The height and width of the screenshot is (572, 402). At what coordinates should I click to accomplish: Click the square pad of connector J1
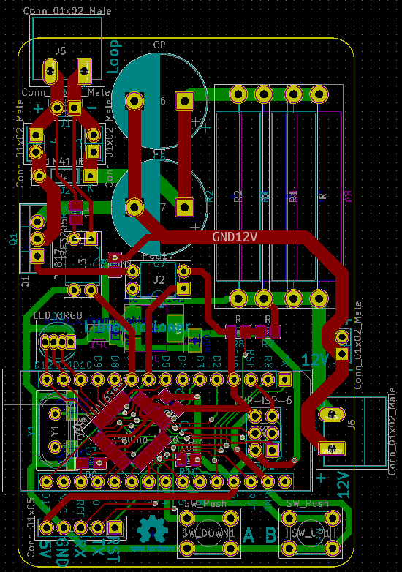point(74,108)
